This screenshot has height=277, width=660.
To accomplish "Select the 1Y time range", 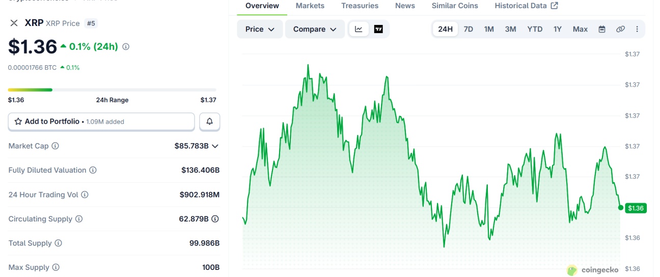I will pos(558,29).
